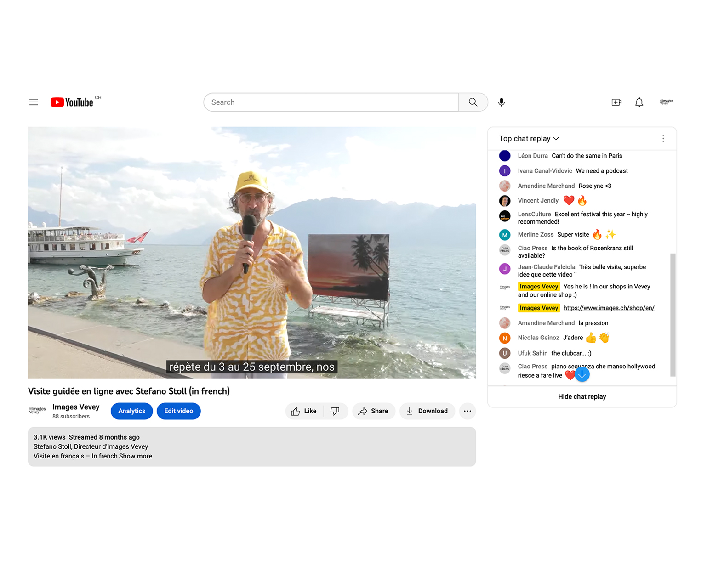This screenshot has width=707, height=565.
Task: Open Images Vevey account avatar menu
Action: 666,102
